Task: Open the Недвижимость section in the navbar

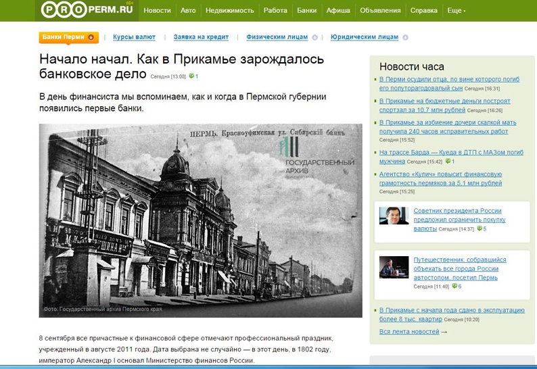Action: pos(229,10)
